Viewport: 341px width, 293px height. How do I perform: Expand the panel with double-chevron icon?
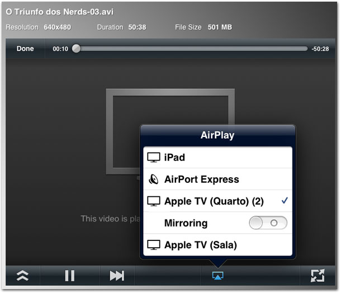(22, 276)
